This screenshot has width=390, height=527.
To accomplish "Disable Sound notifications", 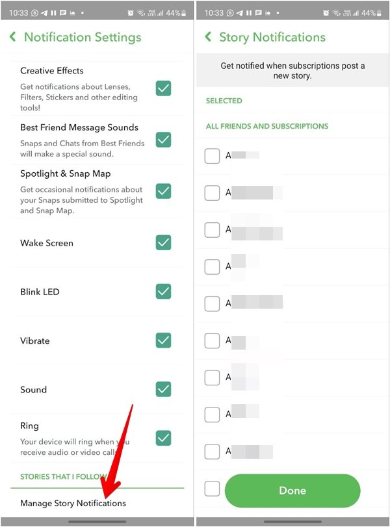I will pyautogui.click(x=163, y=390).
